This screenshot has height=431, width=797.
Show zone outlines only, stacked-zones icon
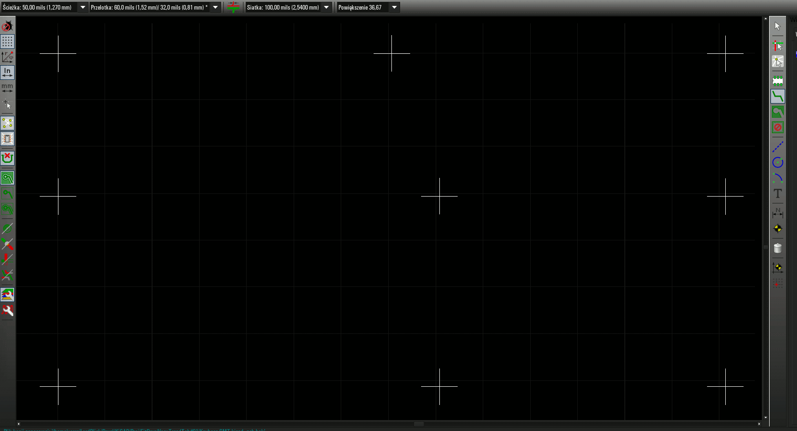click(7, 209)
